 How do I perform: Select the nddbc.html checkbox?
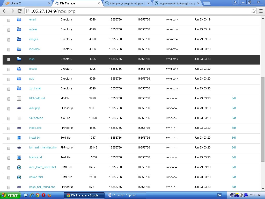tap(9, 178)
